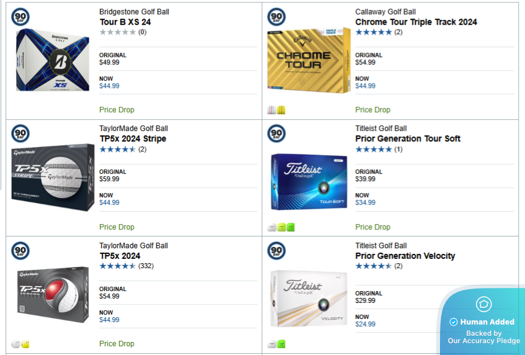The height and width of the screenshot is (355, 525).
Task: Pick the green swatch under Prior Generation Velocity
Action: (x=281, y=344)
